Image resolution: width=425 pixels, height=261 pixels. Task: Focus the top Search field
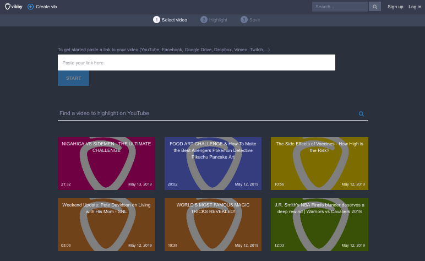click(340, 7)
